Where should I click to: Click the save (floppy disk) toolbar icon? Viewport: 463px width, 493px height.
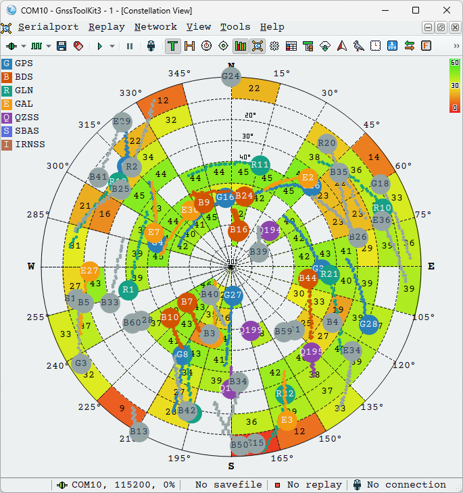click(x=62, y=46)
